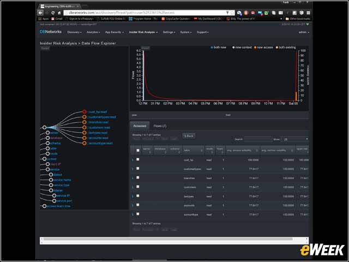349x262 pixels.
Task: Focus the table Search input field
Action: pyautogui.click(x=258, y=139)
